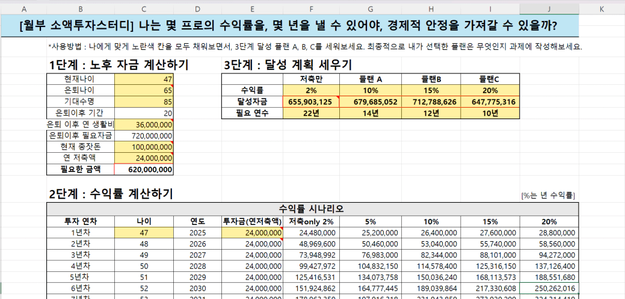Click the 14년 필요 연수 cell

point(371,113)
